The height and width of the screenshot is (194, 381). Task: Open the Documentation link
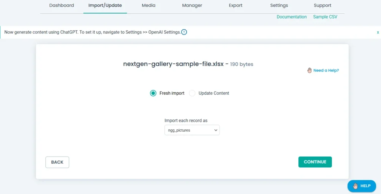click(291, 17)
